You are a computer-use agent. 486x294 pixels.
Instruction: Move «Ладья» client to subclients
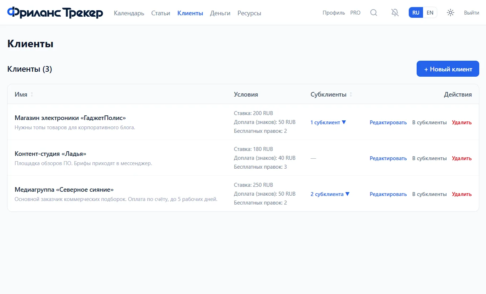click(x=429, y=158)
